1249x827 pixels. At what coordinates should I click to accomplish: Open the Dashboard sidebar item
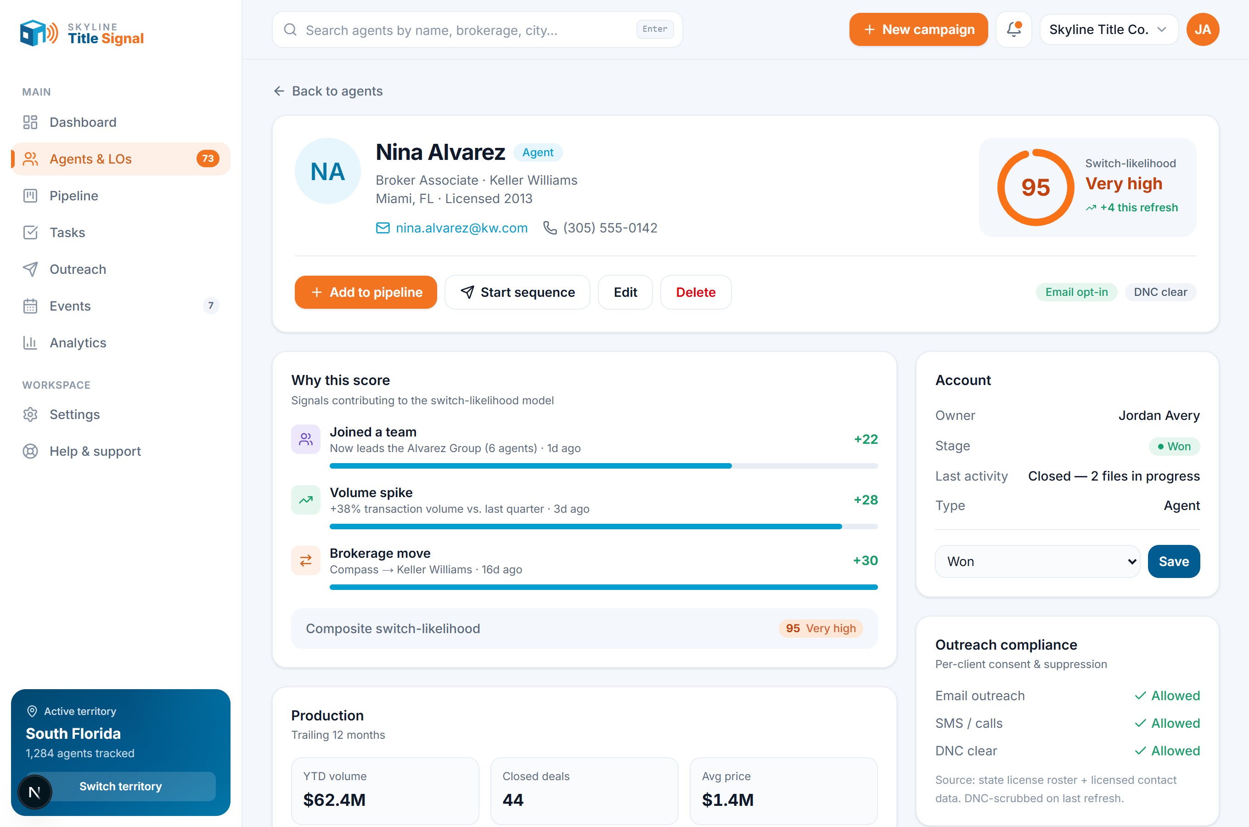coord(121,122)
